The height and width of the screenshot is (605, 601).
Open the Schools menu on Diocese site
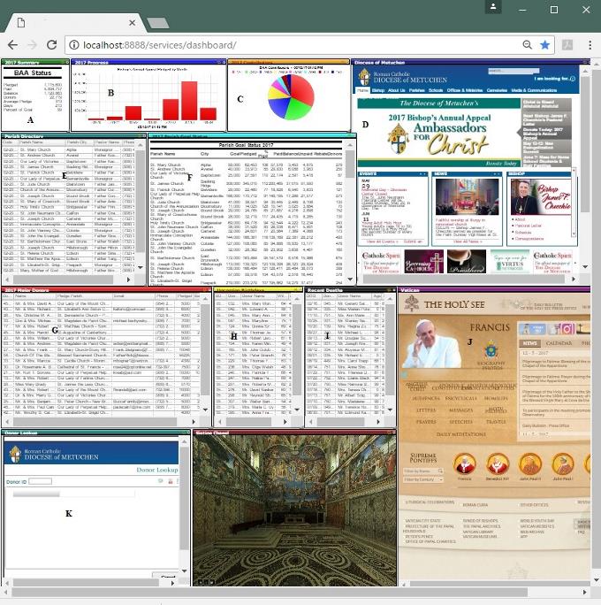click(436, 90)
